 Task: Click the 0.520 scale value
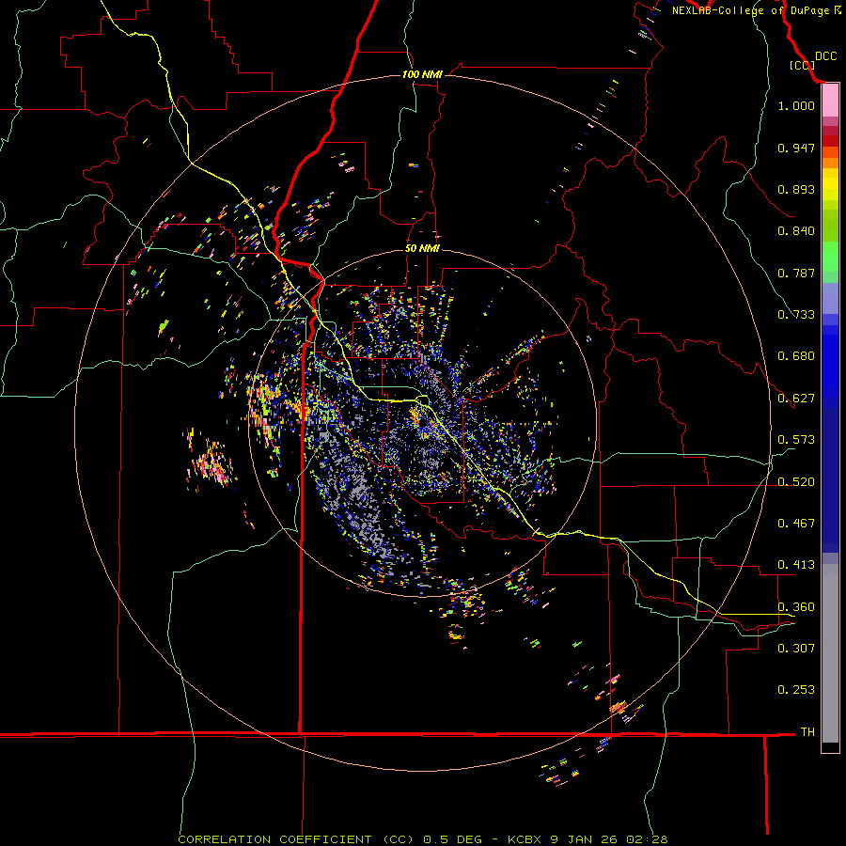pos(796,482)
